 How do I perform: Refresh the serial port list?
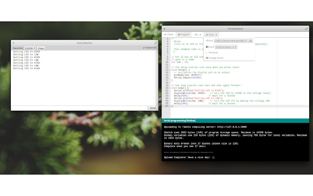250,41
